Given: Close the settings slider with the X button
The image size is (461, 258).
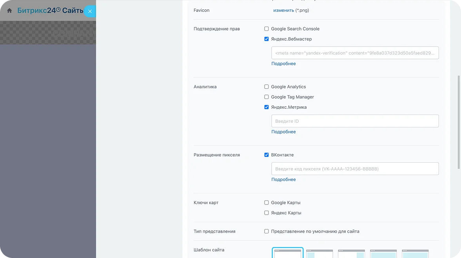Looking at the screenshot, I should pos(90,11).
